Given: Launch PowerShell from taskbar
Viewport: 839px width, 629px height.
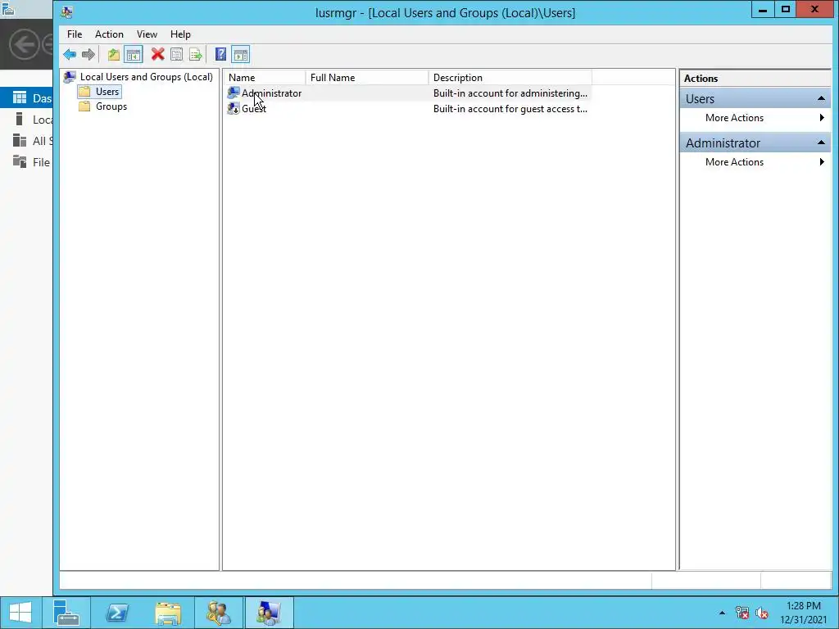Looking at the screenshot, I should 116,613.
